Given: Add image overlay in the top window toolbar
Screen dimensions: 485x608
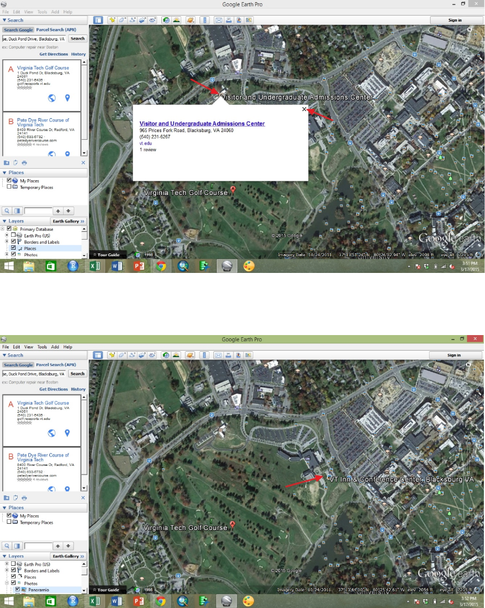Looking at the screenshot, I should point(142,20).
